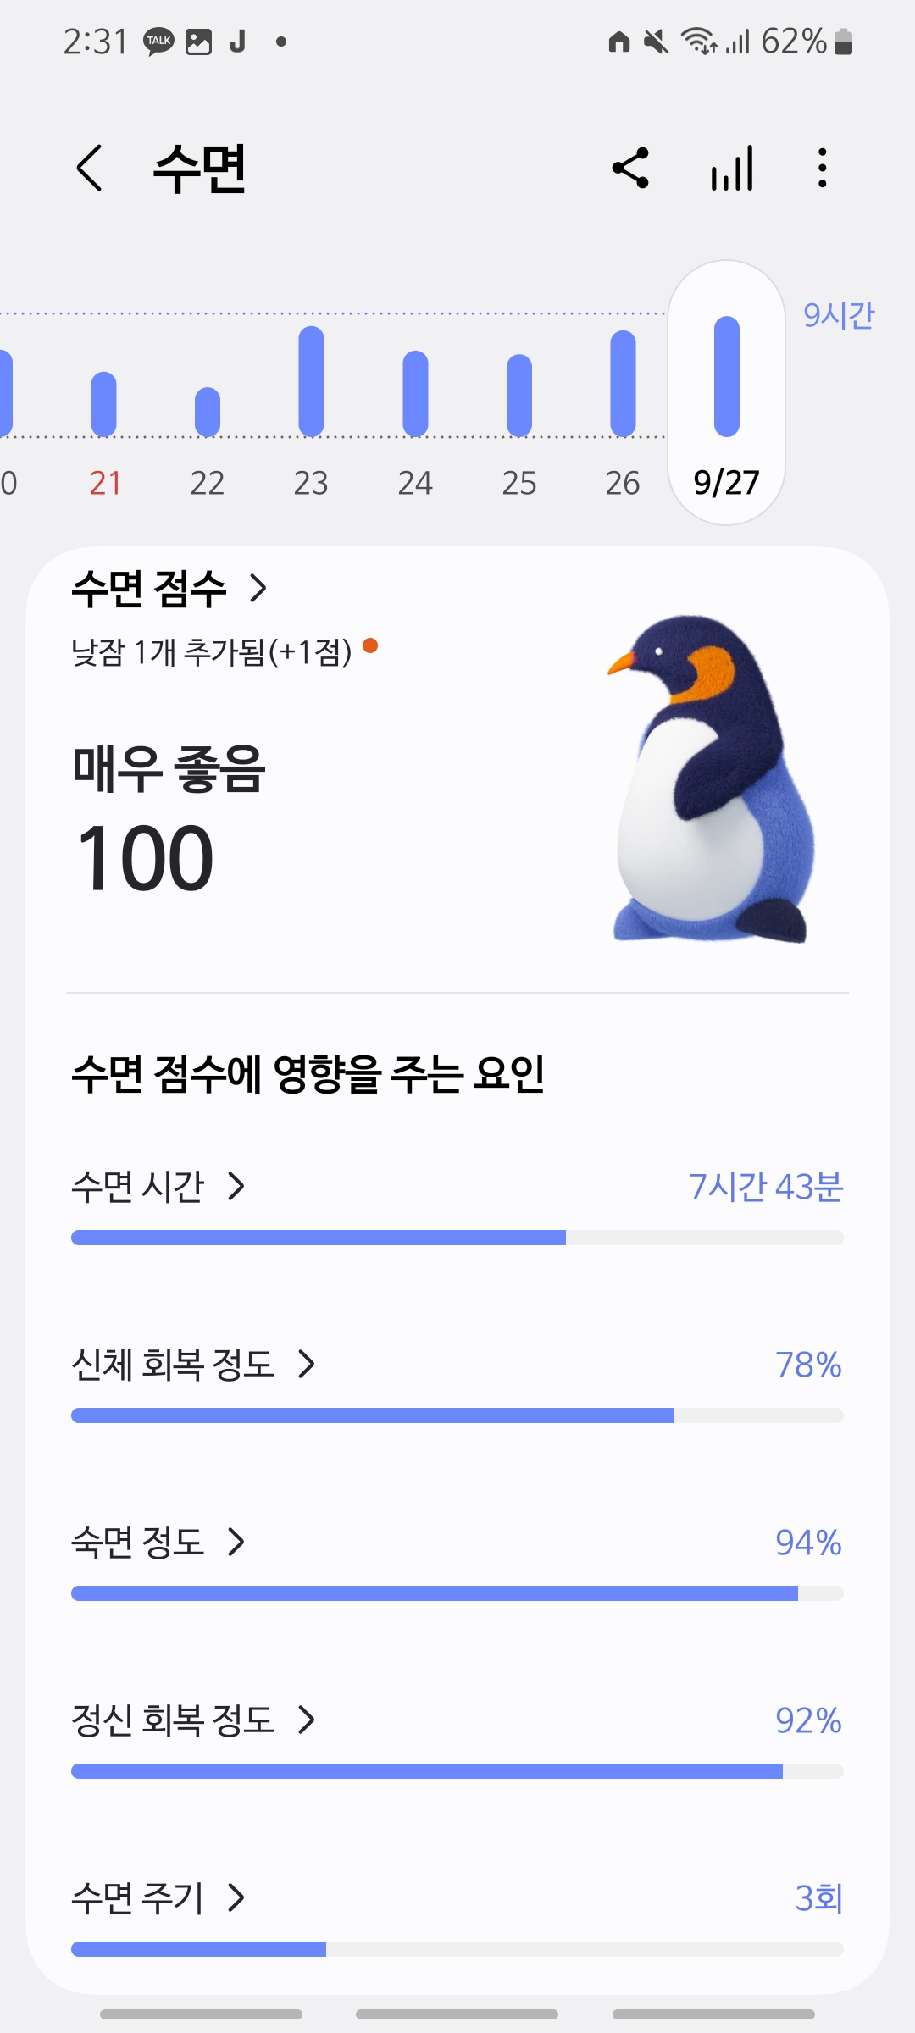Screen dimensions: 915x2033
Task: Expand 숙면 정도 details chevron
Action: pos(236,1543)
